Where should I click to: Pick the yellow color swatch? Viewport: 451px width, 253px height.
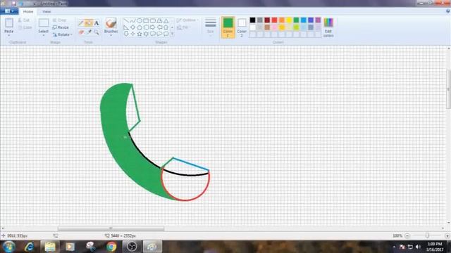[289, 20]
